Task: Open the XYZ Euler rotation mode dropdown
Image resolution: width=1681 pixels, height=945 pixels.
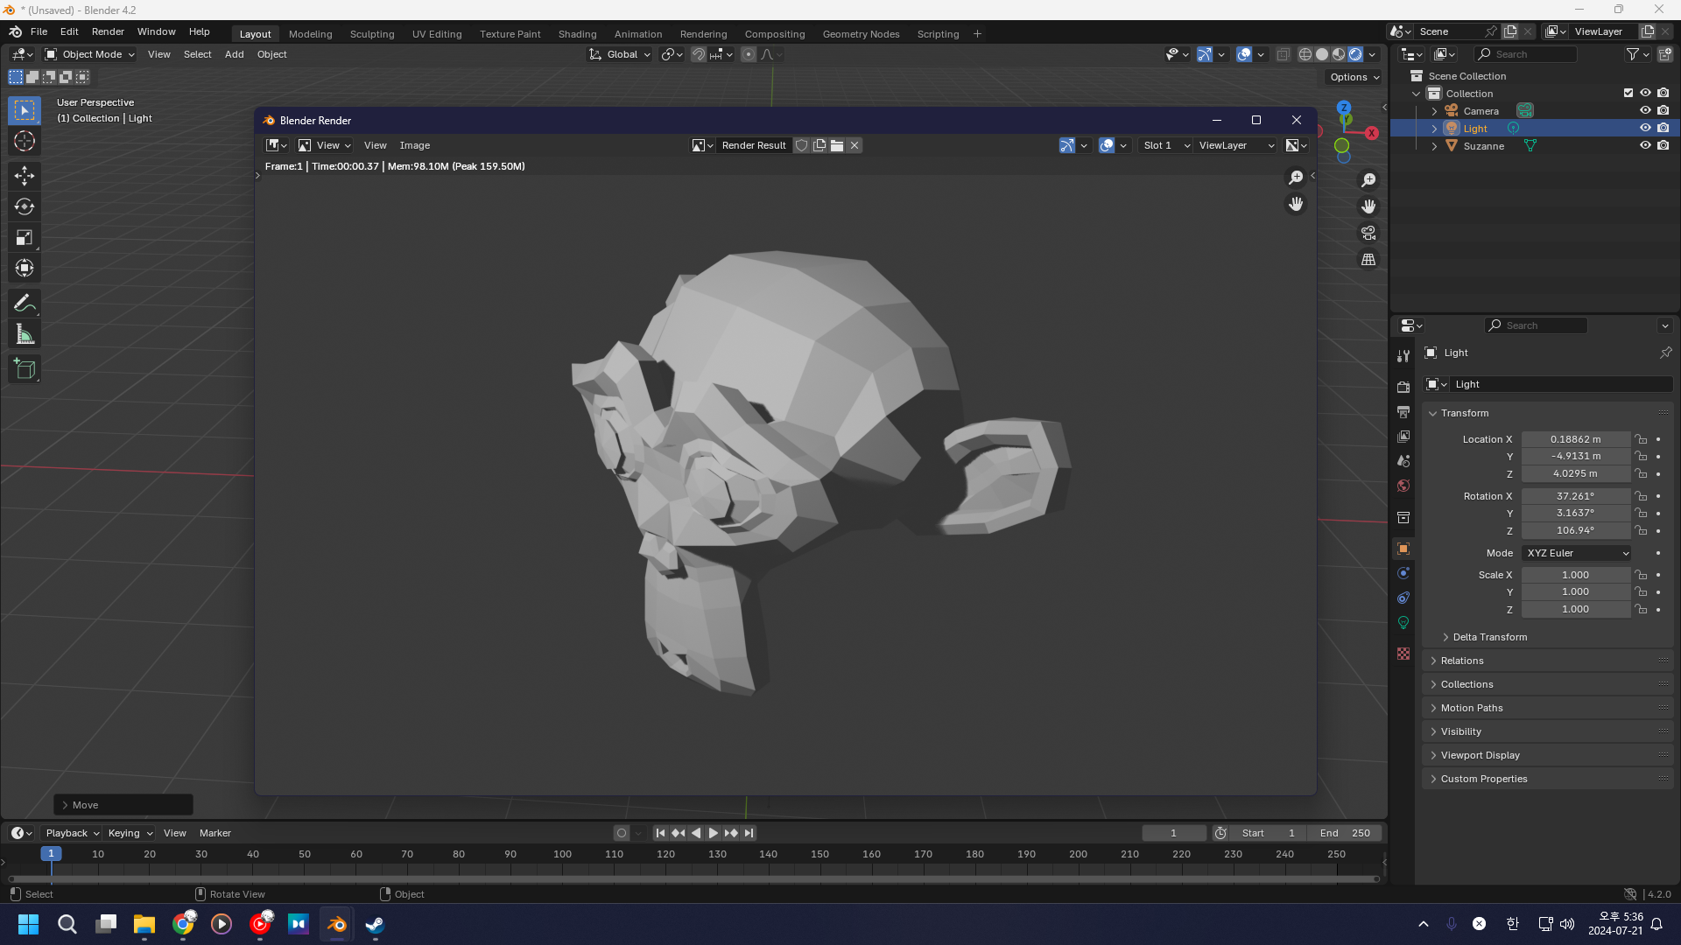Action: 1577,553
